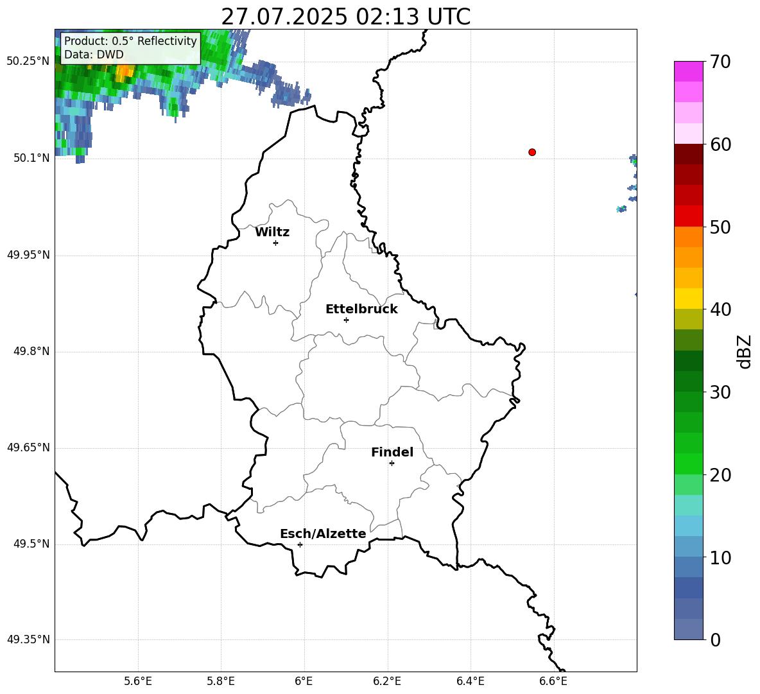Click the 40 tick on the colorbar
Screen dimensions: 760x694
click(721, 309)
